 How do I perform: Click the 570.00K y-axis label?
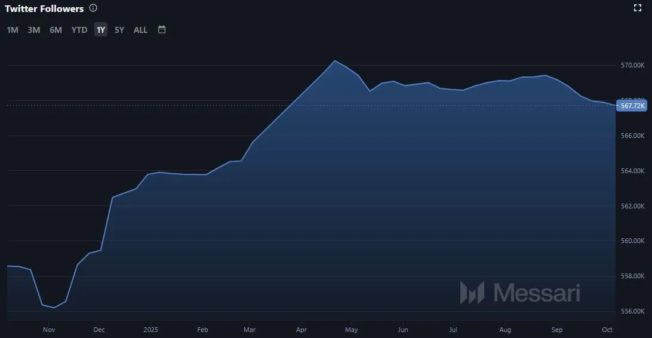click(633, 65)
